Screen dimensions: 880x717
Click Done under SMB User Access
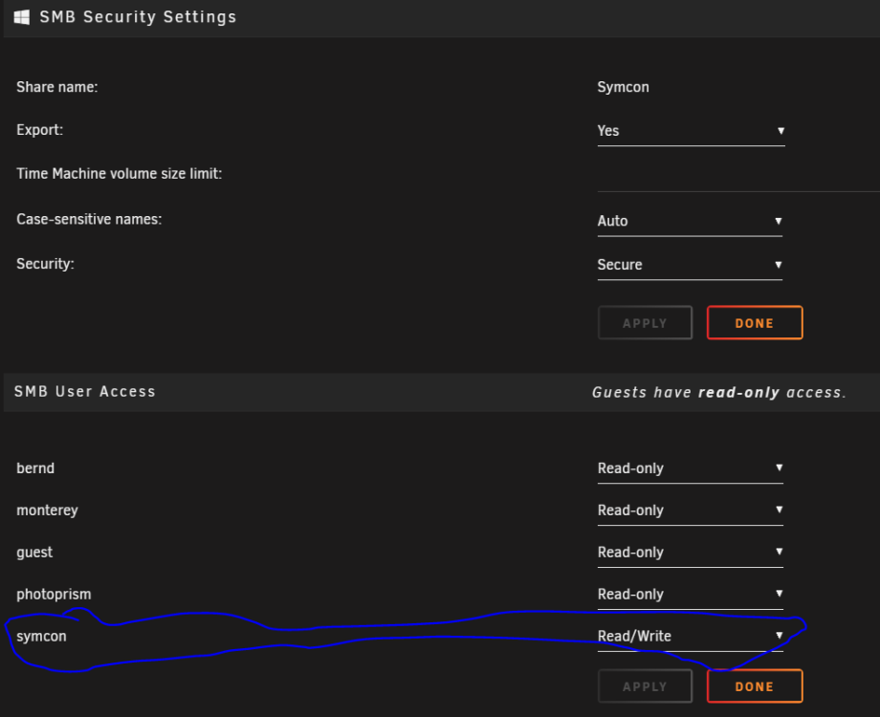755,686
